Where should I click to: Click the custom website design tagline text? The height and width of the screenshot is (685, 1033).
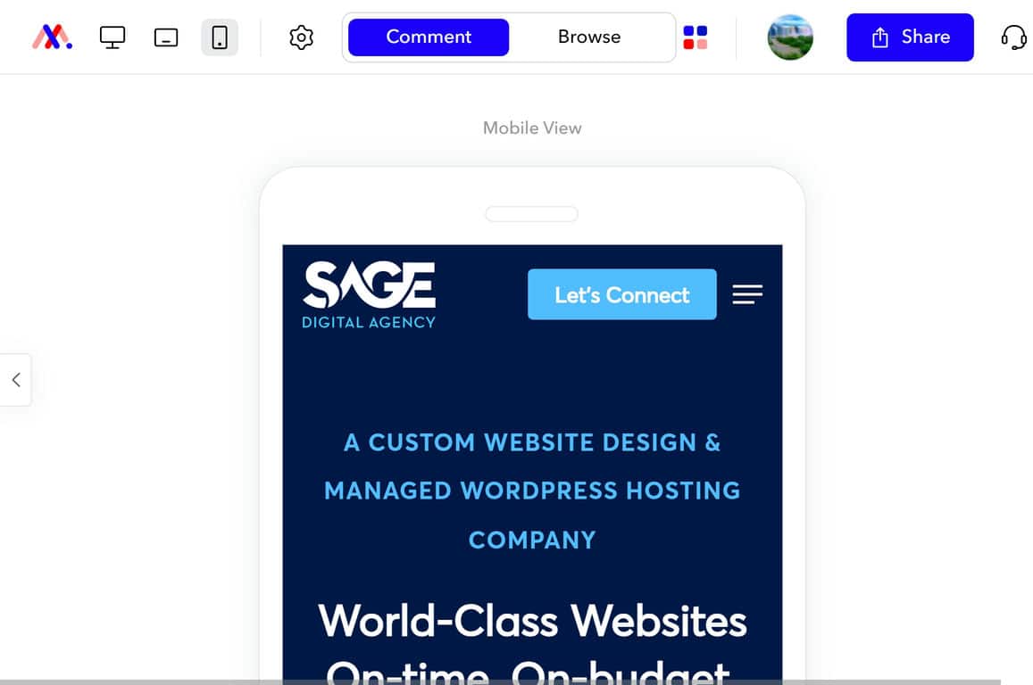(532, 491)
